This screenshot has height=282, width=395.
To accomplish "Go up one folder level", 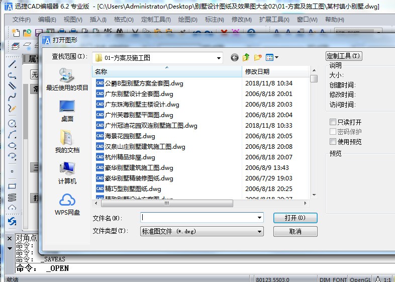I will pyautogui.click(x=246, y=58).
